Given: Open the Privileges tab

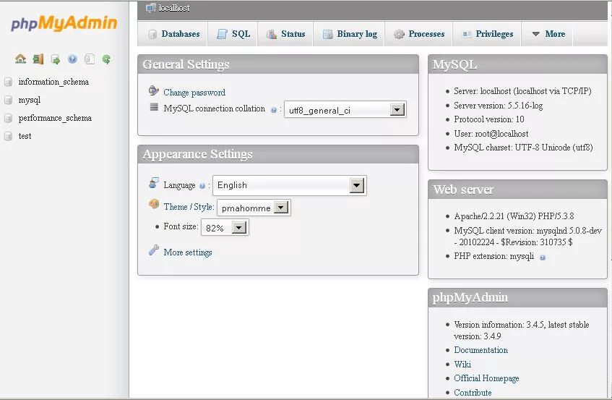Looking at the screenshot, I should point(488,34).
